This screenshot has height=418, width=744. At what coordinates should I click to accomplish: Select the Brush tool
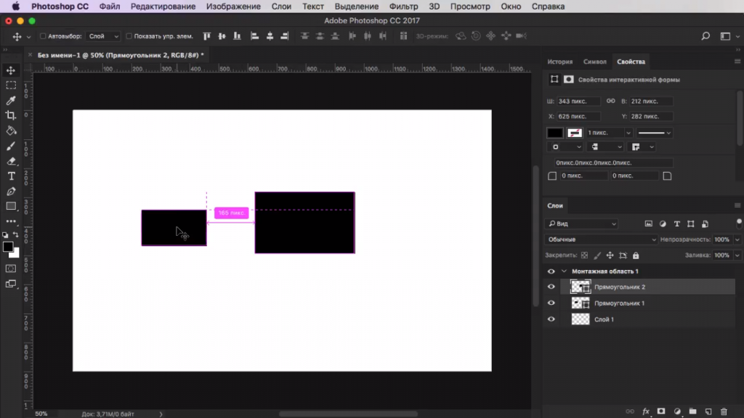(11, 146)
